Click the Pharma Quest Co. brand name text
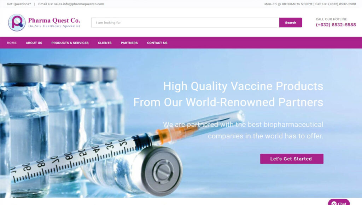 coord(54,20)
